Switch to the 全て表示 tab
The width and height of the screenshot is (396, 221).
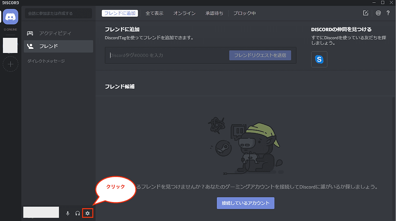[x=154, y=13]
